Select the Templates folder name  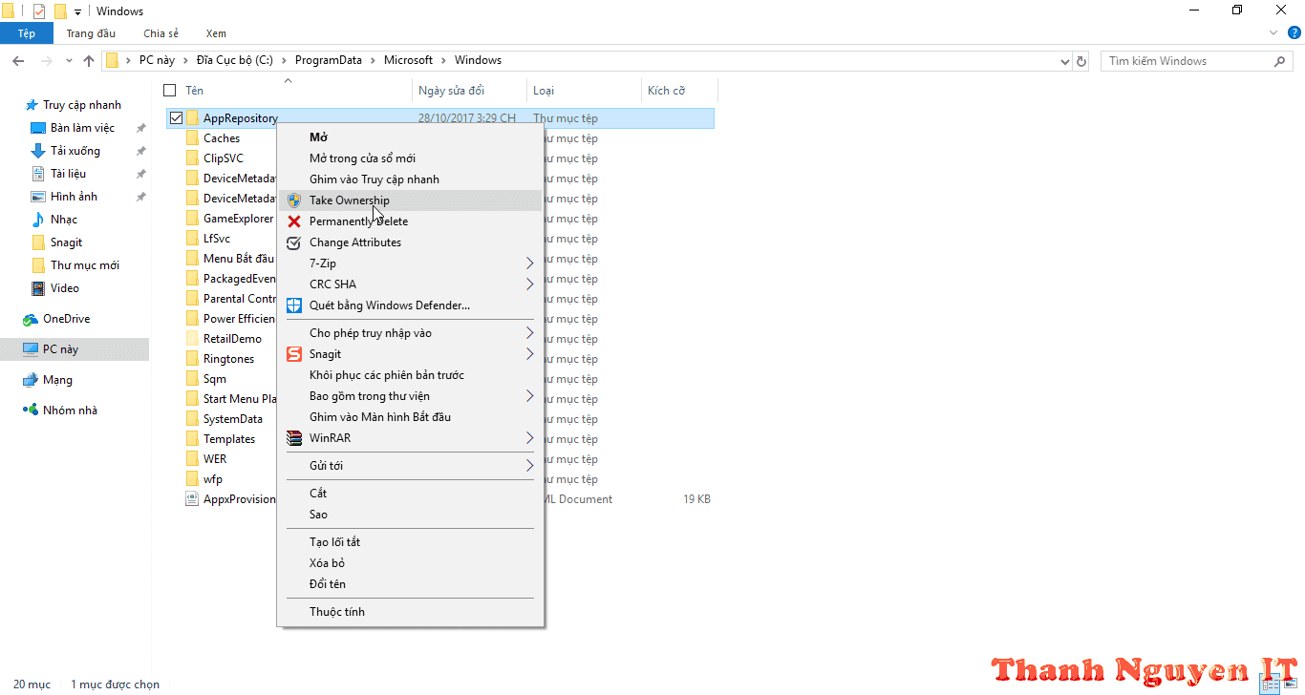pos(229,439)
